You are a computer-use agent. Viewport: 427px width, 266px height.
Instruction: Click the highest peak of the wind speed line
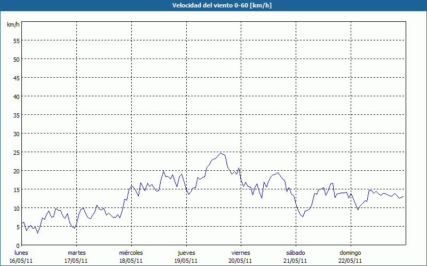click(x=220, y=153)
